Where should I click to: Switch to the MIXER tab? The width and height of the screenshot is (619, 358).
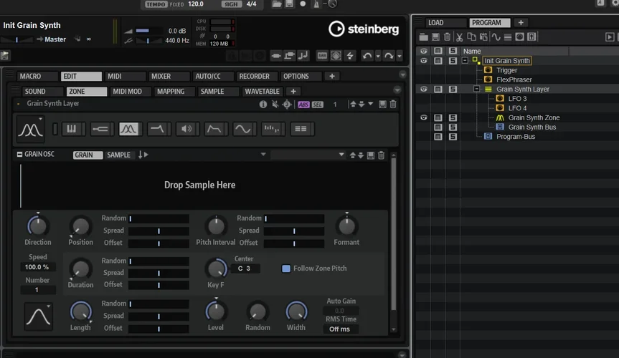(160, 76)
